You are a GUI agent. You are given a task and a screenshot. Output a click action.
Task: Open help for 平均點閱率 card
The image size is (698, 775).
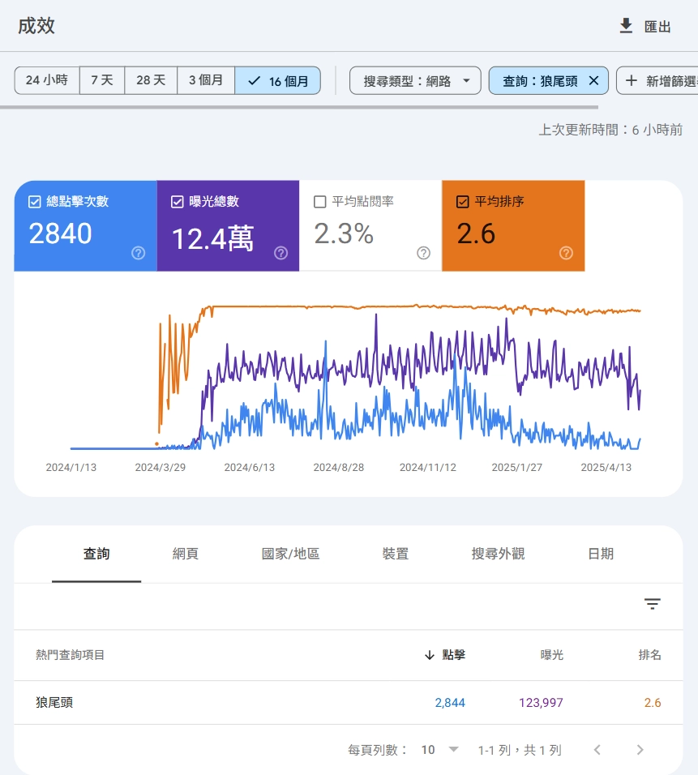[x=423, y=253]
